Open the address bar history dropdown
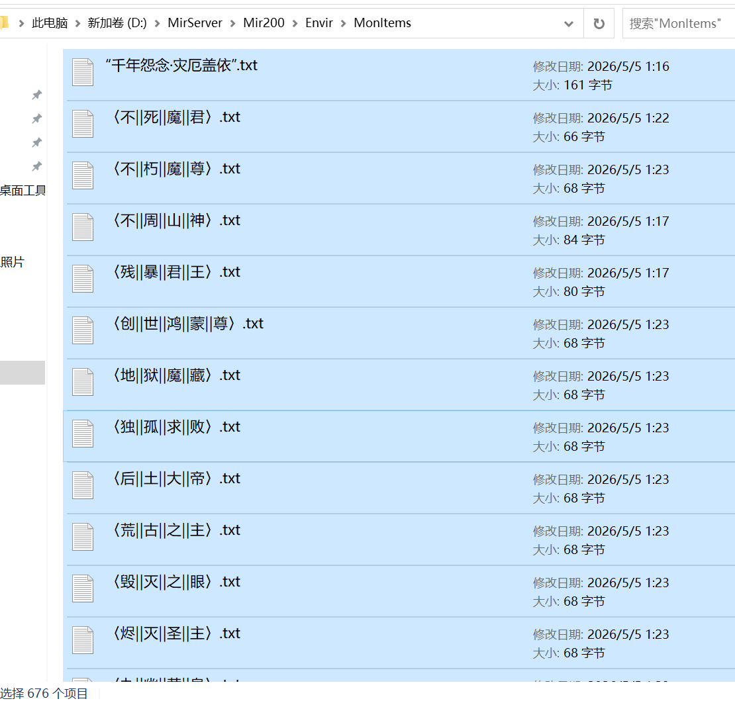Viewport: 735px width, 703px height. pos(569,23)
